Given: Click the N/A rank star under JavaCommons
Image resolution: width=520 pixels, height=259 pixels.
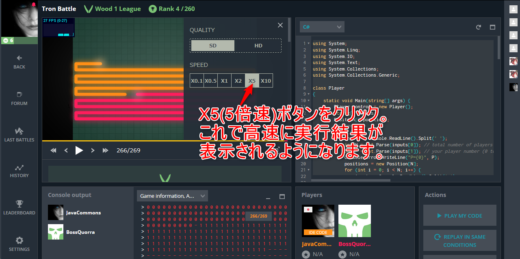Looking at the screenshot, I should [x=306, y=254].
